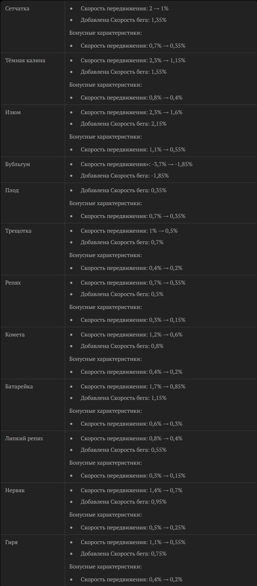The image size is (257, 586).
Task: Click movement speed line '1,7% → 0,85%'
Action: click(133, 387)
